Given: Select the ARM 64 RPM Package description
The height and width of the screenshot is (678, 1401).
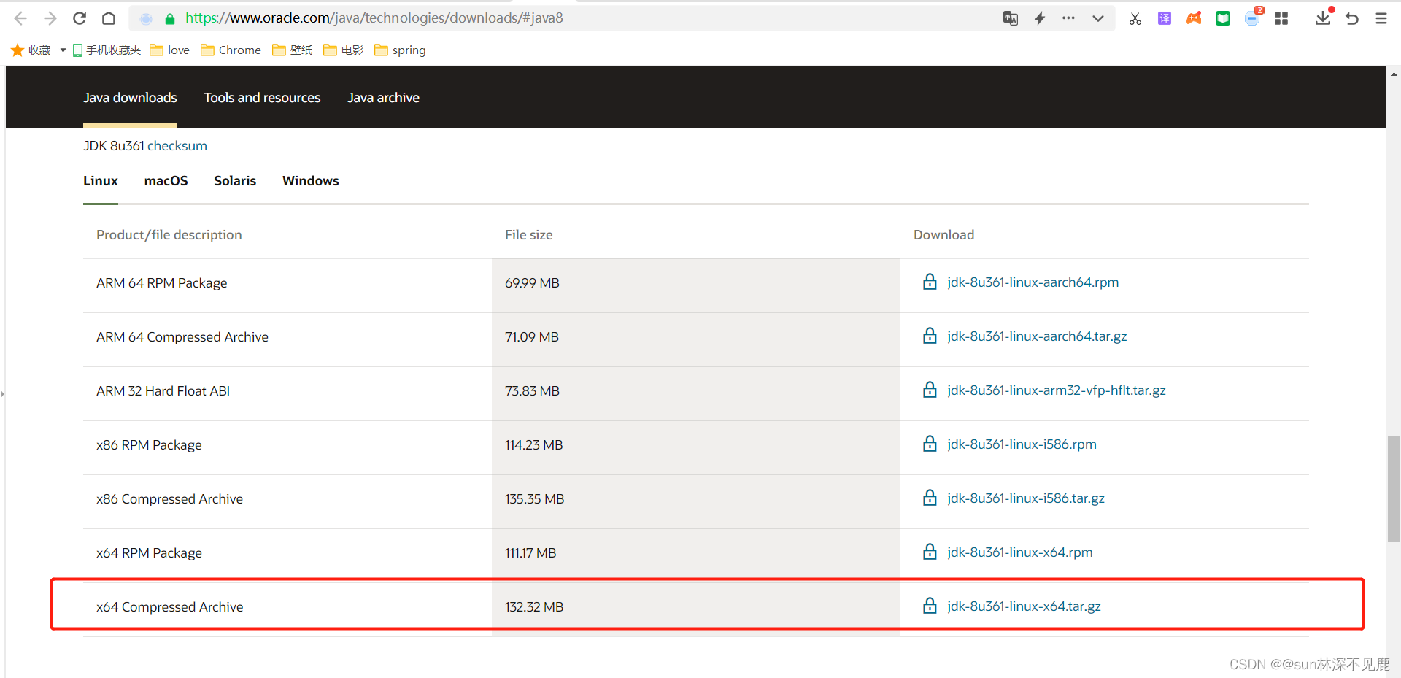Looking at the screenshot, I should pos(162,283).
